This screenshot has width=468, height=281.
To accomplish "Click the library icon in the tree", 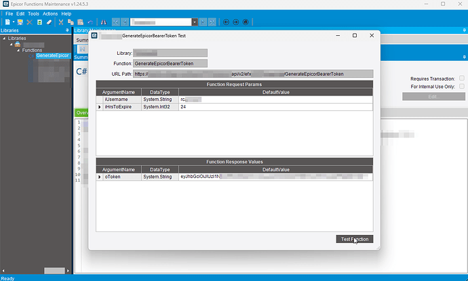I will [18, 45].
